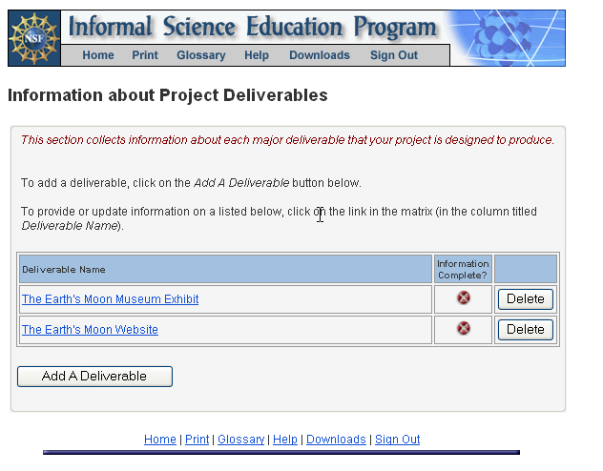This screenshot has width=603, height=471.
Task: Open Glossary from the top navigation bar
Action: [201, 55]
